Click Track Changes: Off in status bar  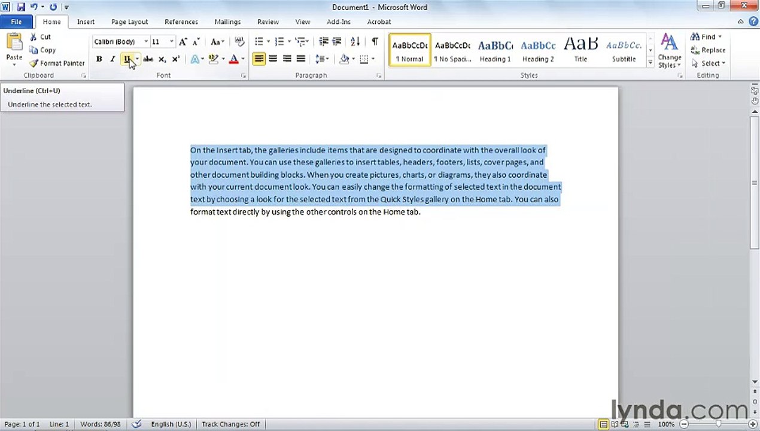coord(230,424)
